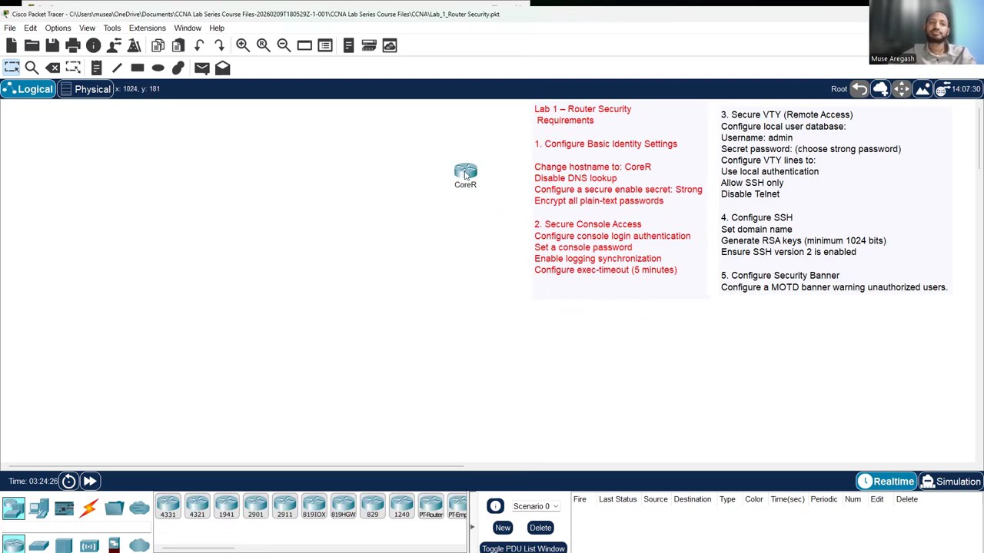This screenshot has width=984, height=553.
Task: Click the Move Object arrows icon
Action: 901,89
